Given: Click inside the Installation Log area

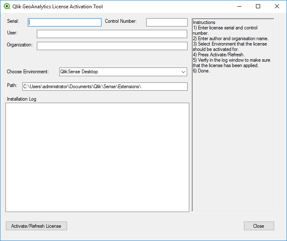Looking at the screenshot, I should tap(97, 157).
